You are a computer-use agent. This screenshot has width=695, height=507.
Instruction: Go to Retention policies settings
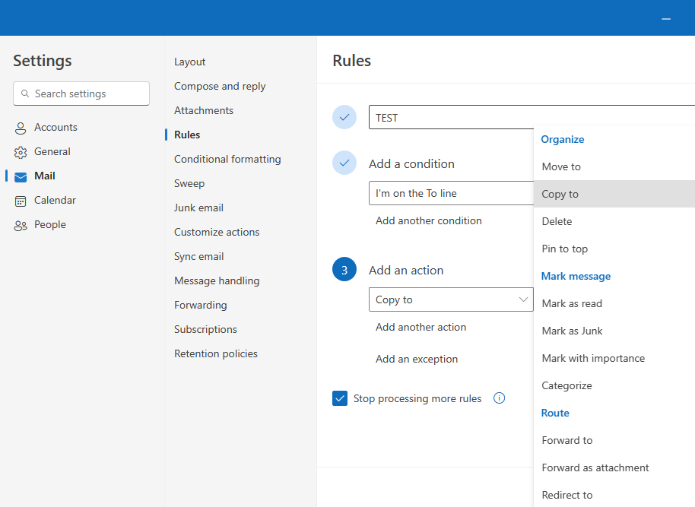[216, 354]
